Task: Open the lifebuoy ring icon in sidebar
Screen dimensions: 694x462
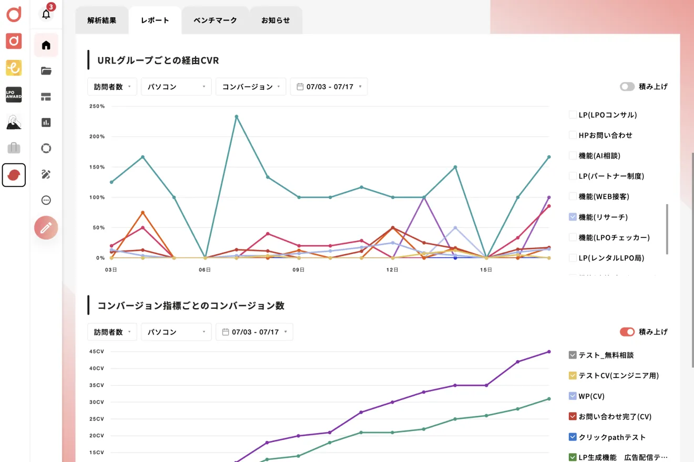Action: click(46, 148)
